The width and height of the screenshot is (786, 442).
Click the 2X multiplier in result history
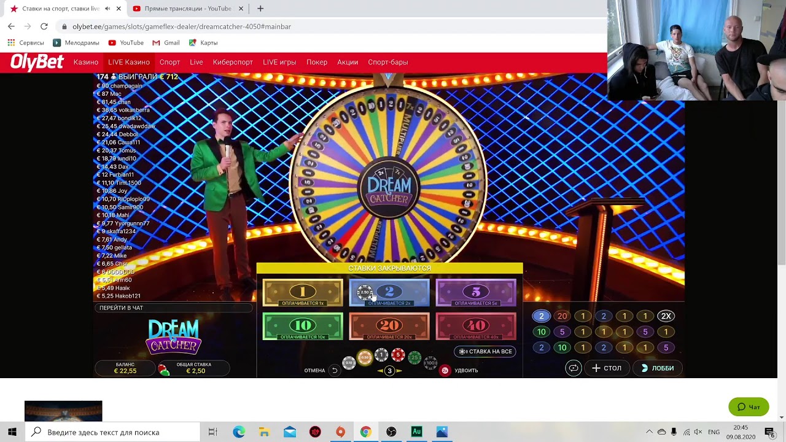[666, 316]
